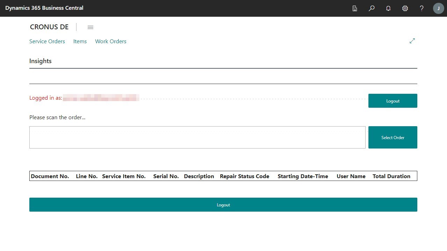447x251 pixels.
Task: Click the Repair Status Code column header
Action: click(x=244, y=176)
